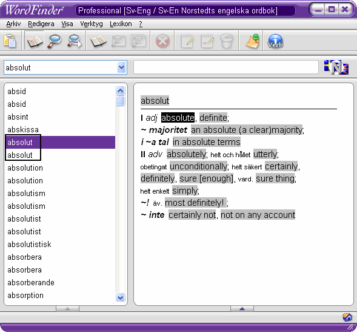
Task: Click the first greyed-out search card icon
Action: click(x=118, y=41)
